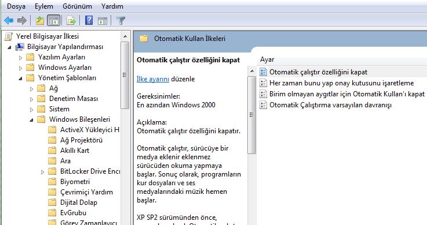427x225 pixels.
Task: Click the blue Back arrow in toolbar
Action: [9, 20]
